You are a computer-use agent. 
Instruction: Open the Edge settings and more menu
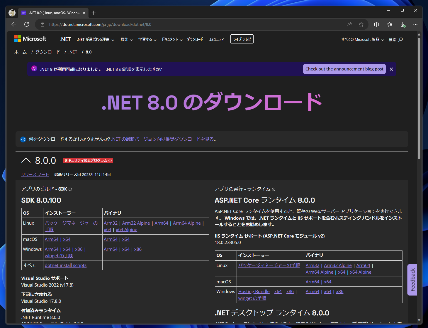415,24
